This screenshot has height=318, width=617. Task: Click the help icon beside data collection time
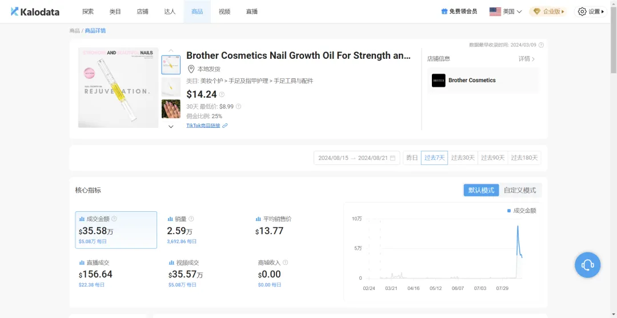click(x=541, y=45)
